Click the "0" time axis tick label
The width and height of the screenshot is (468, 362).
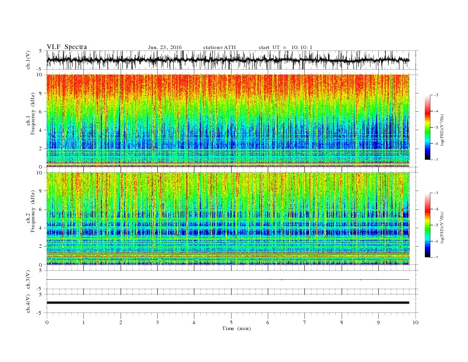coord(47,322)
